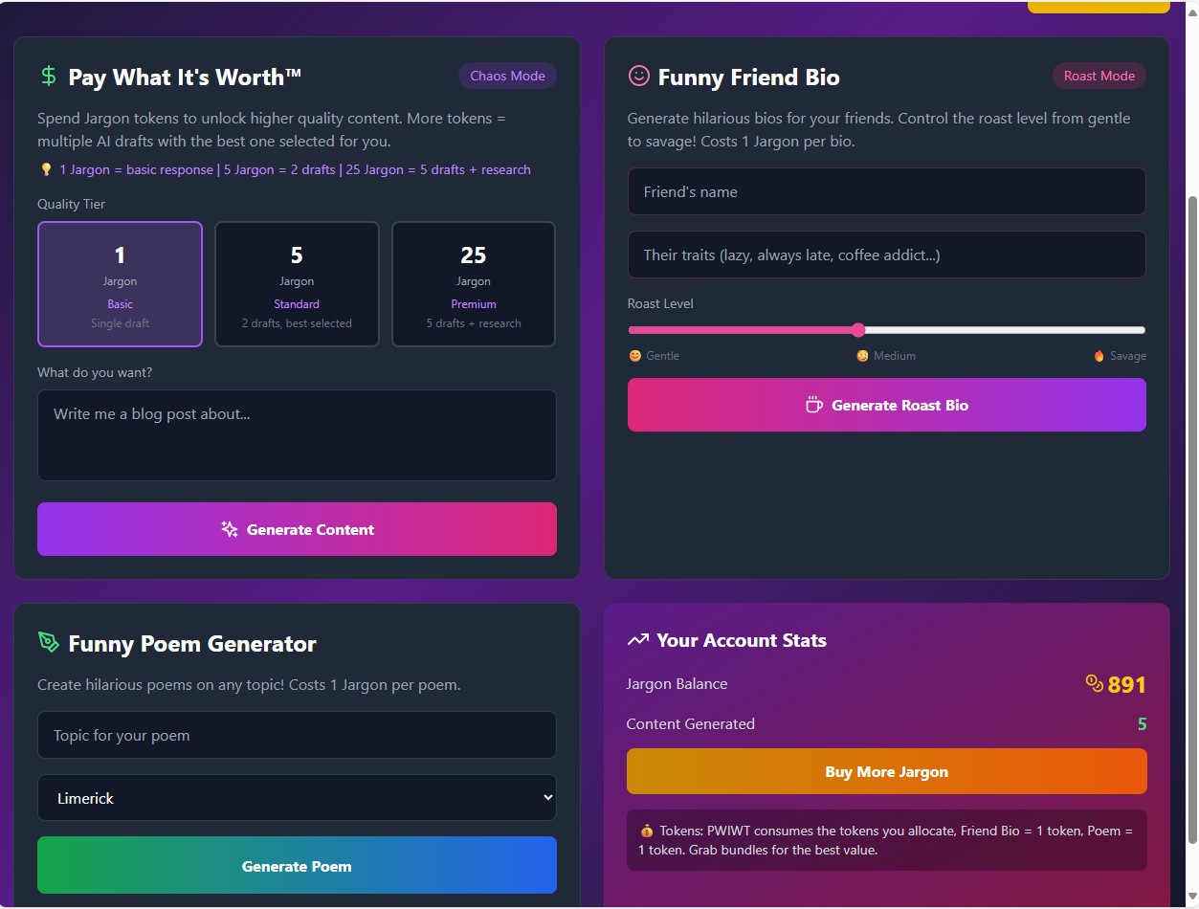1199x909 pixels.
Task: Click the Gentle smiley icon below the roast slider
Action: click(x=634, y=355)
